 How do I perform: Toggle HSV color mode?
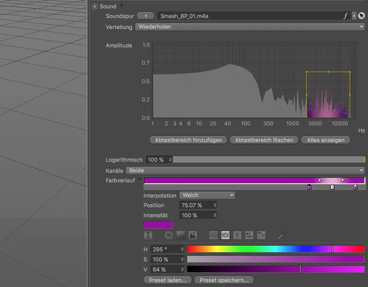click(x=225, y=235)
